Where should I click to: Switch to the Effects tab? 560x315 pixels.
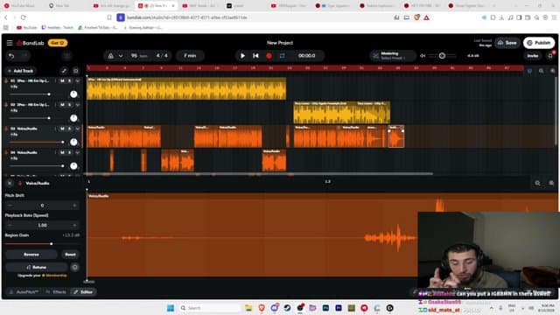pyautogui.click(x=56, y=291)
